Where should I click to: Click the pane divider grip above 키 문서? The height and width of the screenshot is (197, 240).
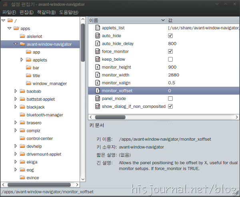[x=164, y=121]
